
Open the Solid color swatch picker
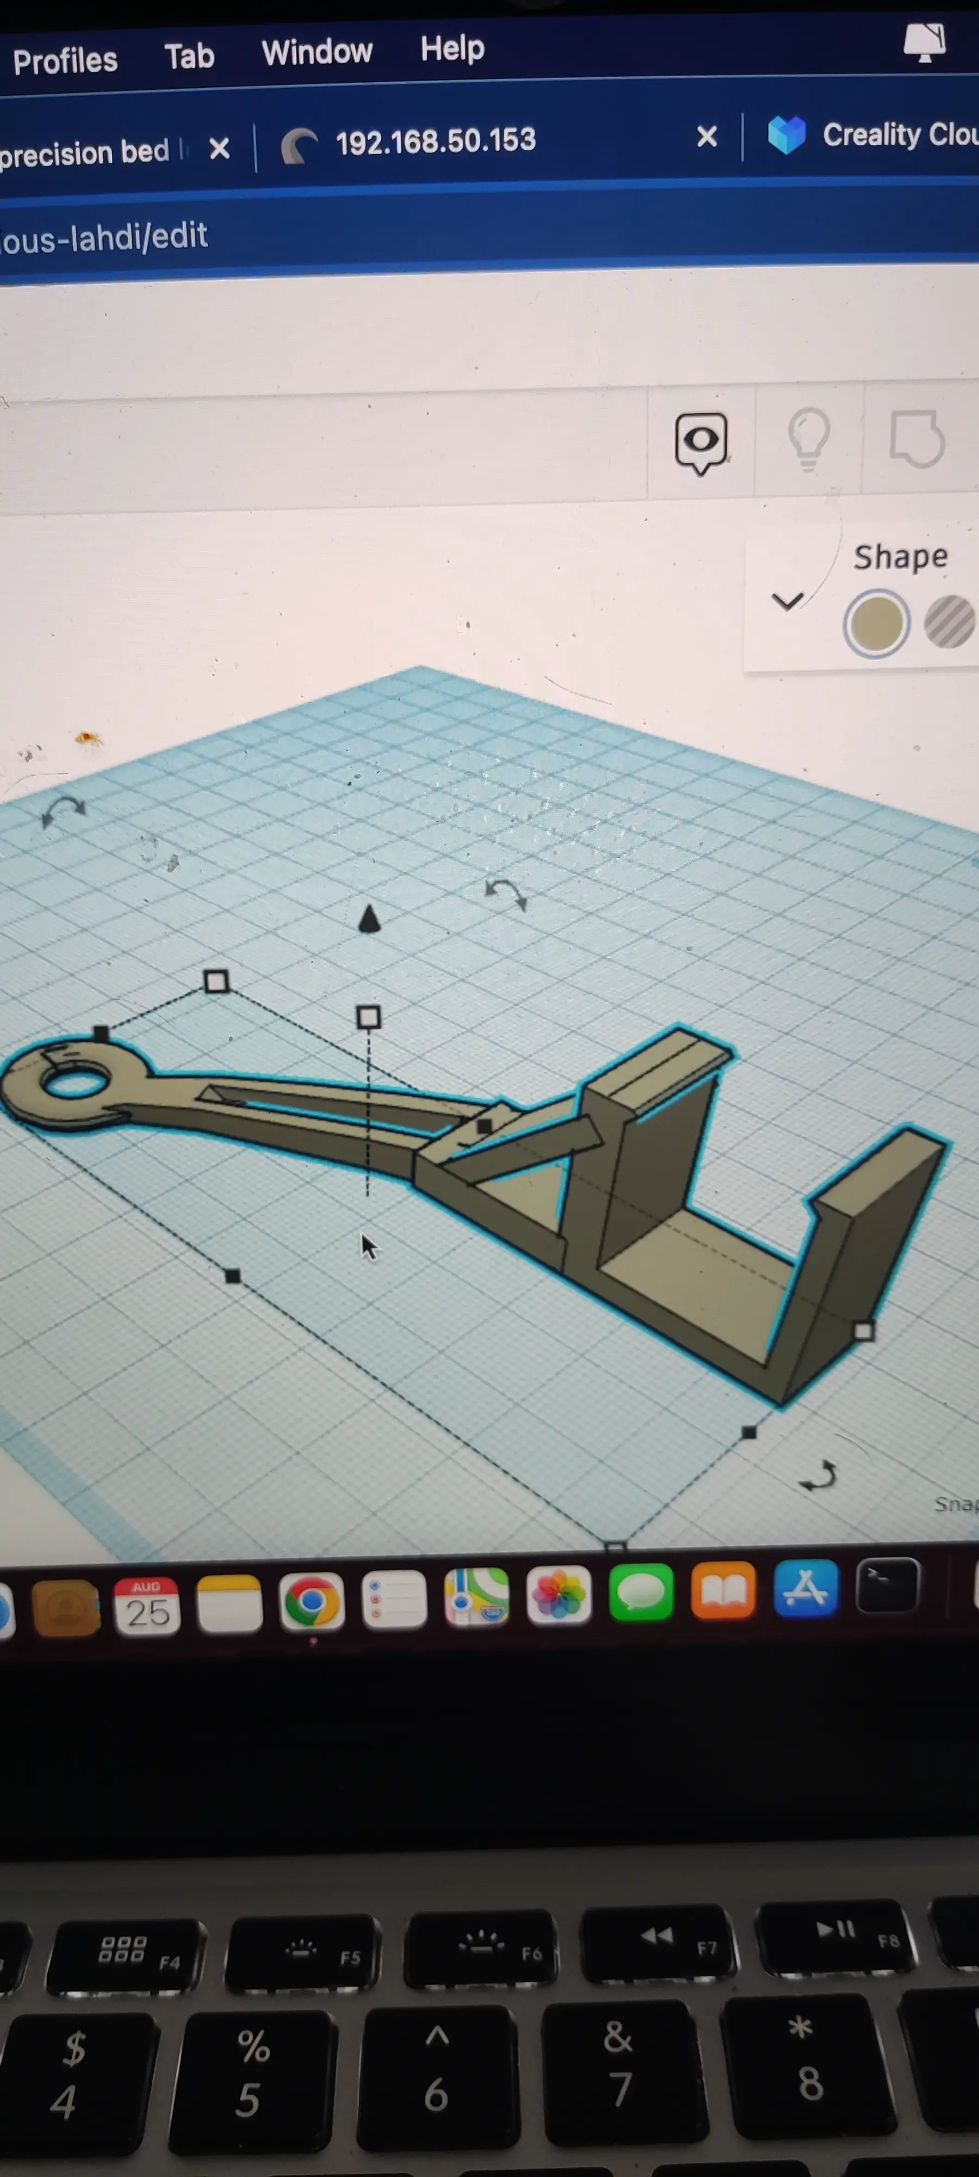876,624
